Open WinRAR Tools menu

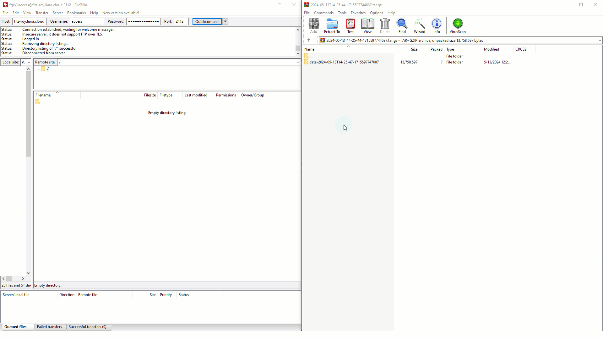click(x=342, y=13)
